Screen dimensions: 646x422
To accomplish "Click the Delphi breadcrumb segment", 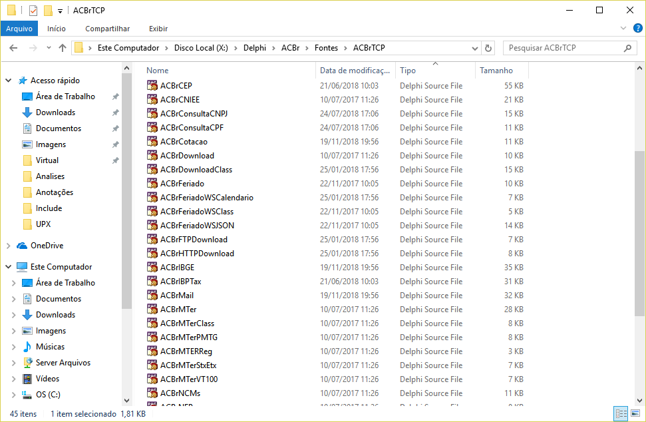I will pyautogui.click(x=255, y=48).
